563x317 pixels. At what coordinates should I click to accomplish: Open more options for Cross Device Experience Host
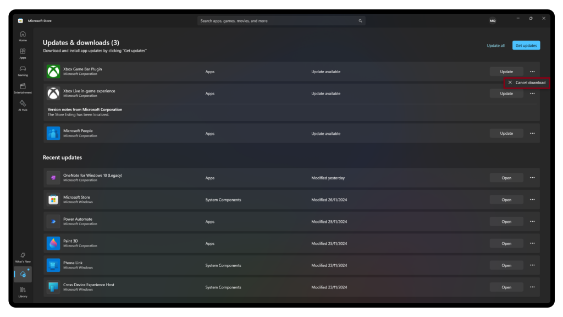click(x=532, y=287)
